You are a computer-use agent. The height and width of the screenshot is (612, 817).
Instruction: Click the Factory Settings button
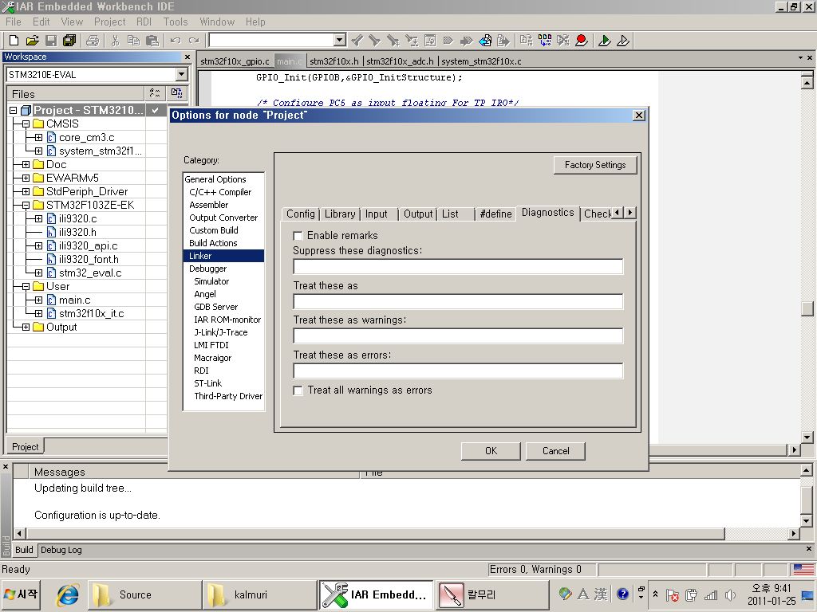pyautogui.click(x=595, y=165)
